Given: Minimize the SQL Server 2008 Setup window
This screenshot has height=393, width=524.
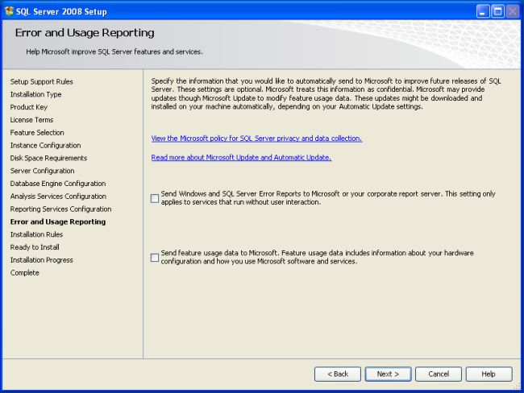Looking at the screenshot, I should [482, 12].
